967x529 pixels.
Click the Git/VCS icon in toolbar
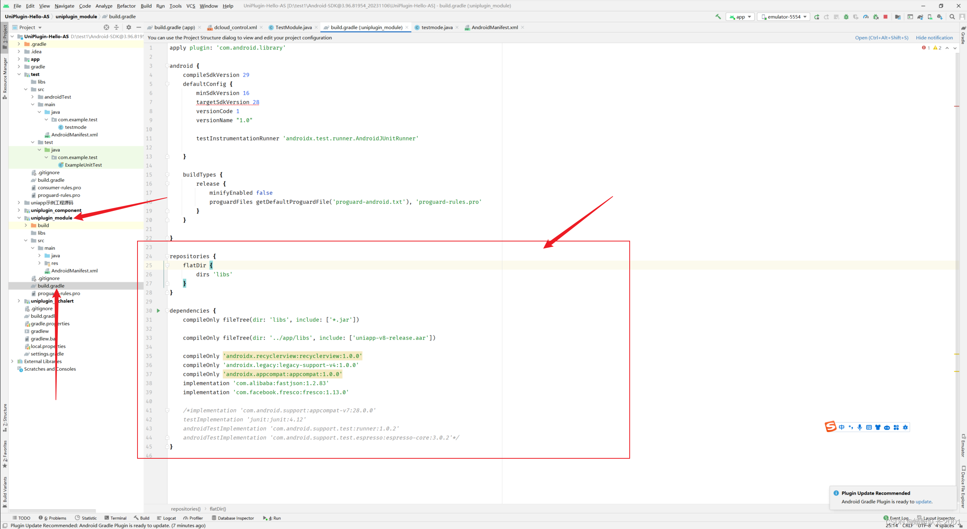191,5
